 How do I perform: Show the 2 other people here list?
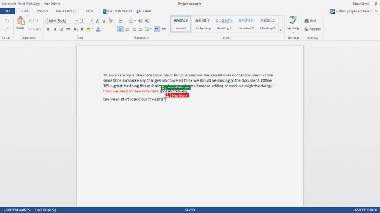coord(351,11)
